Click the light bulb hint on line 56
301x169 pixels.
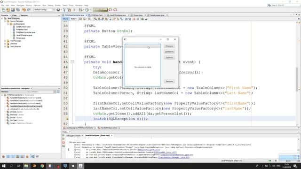[x=67, y=119]
